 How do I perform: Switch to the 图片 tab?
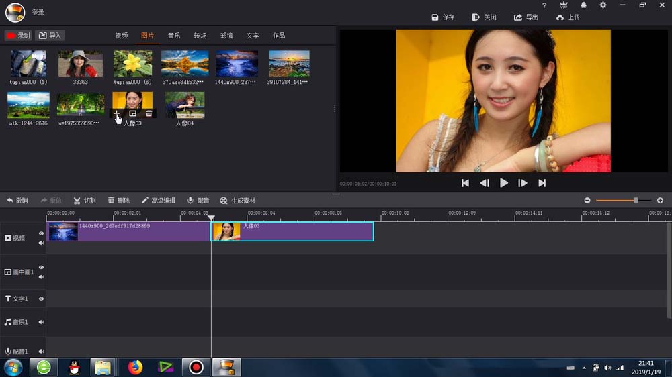coord(147,36)
